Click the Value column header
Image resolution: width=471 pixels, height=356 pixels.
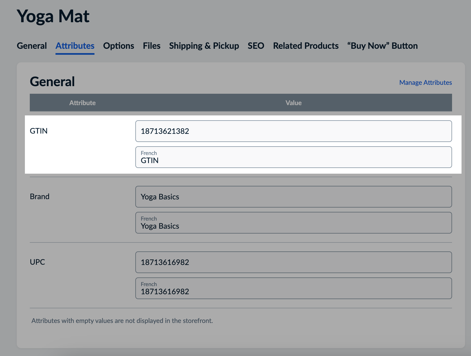(293, 103)
